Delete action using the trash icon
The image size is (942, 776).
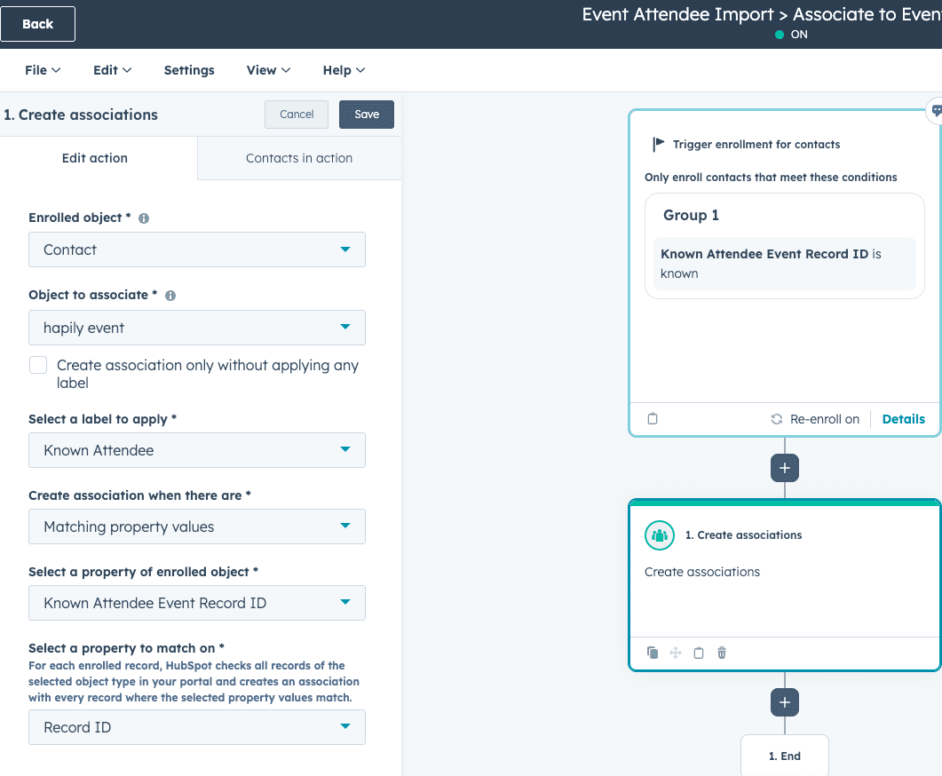pyautogui.click(x=722, y=653)
